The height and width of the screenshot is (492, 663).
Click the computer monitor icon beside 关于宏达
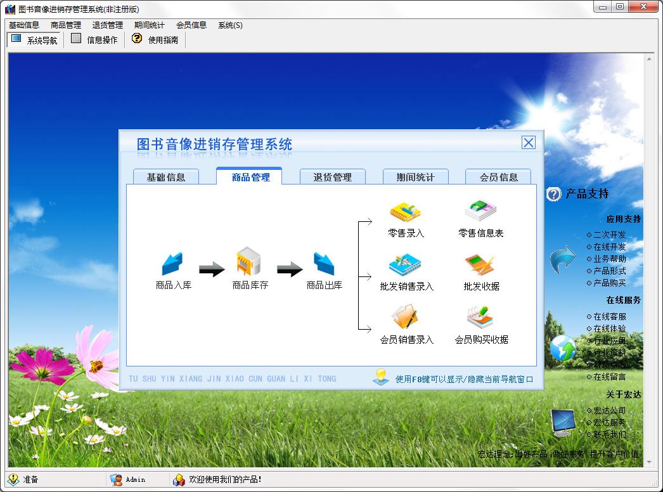tap(563, 423)
